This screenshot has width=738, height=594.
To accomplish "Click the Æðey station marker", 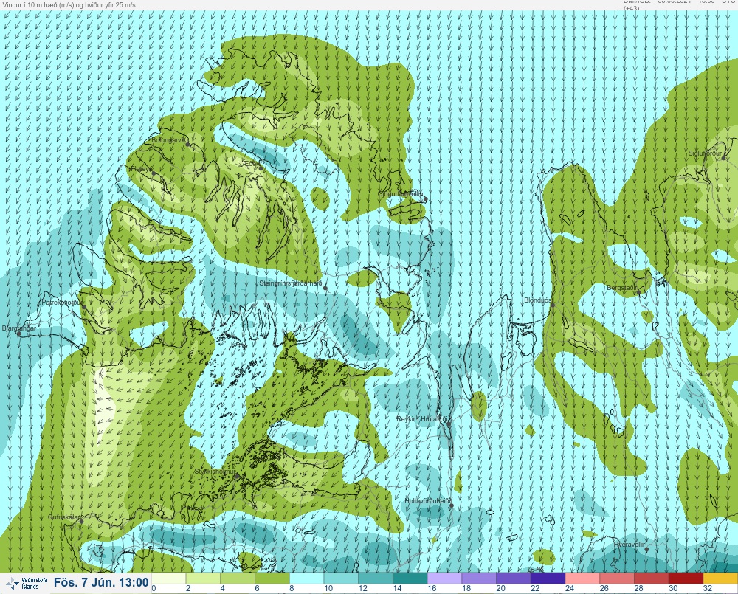I will coord(261,168).
